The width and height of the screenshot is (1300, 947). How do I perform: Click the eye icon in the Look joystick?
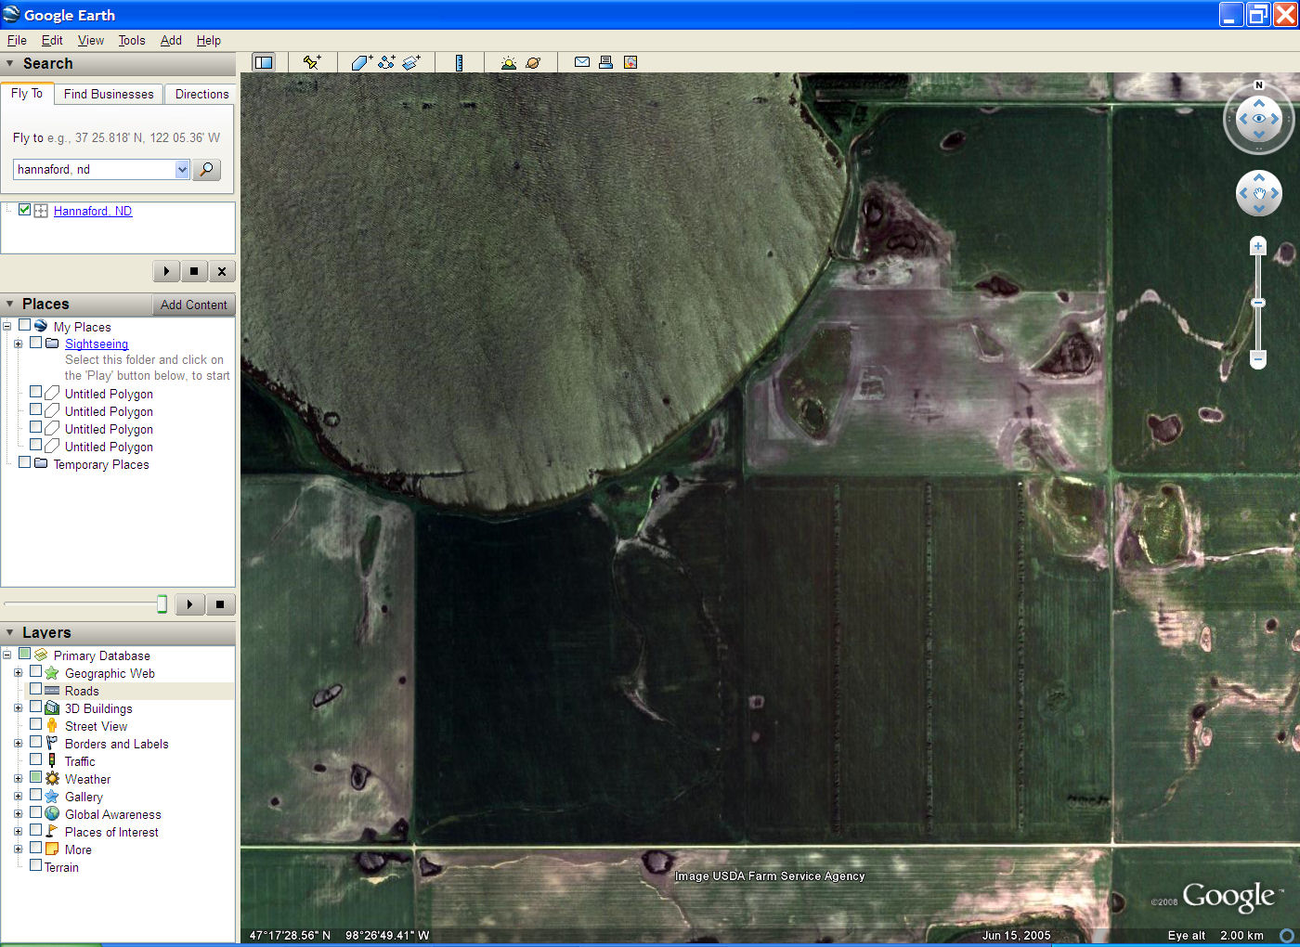pyautogui.click(x=1259, y=119)
